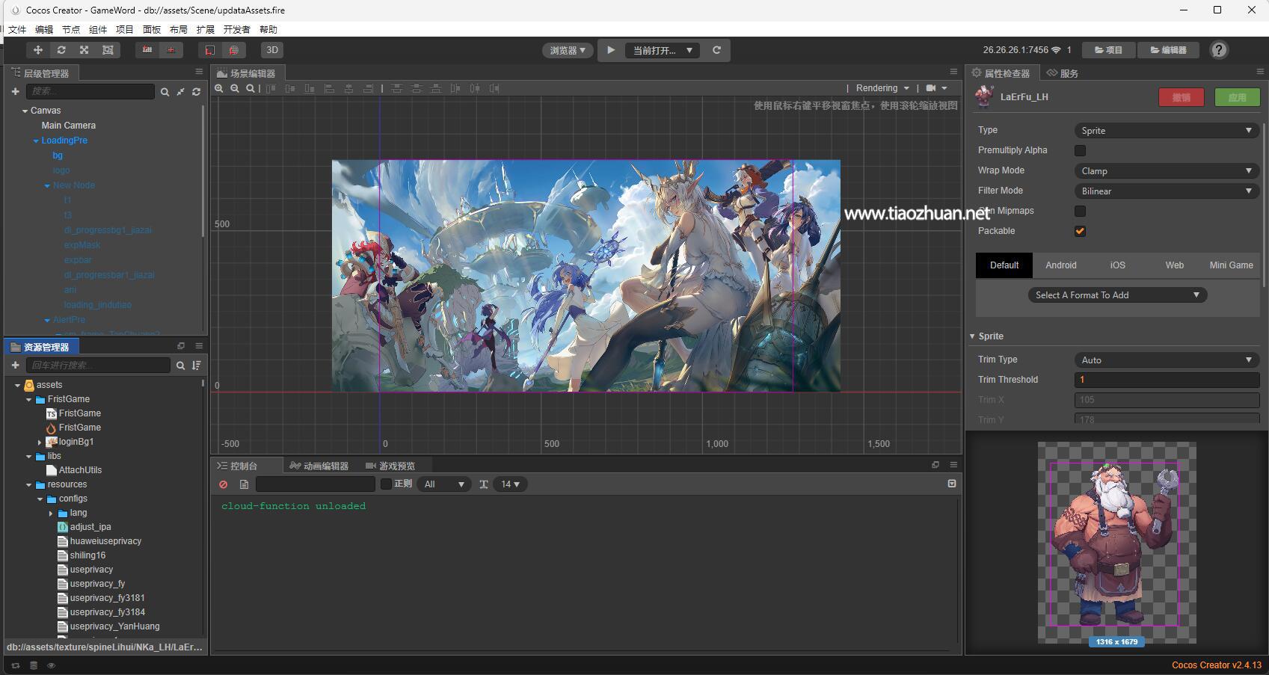This screenshot has width=1269, height=675.
Task: Select the Android platform tab
Action: [x=1061, y=265]
